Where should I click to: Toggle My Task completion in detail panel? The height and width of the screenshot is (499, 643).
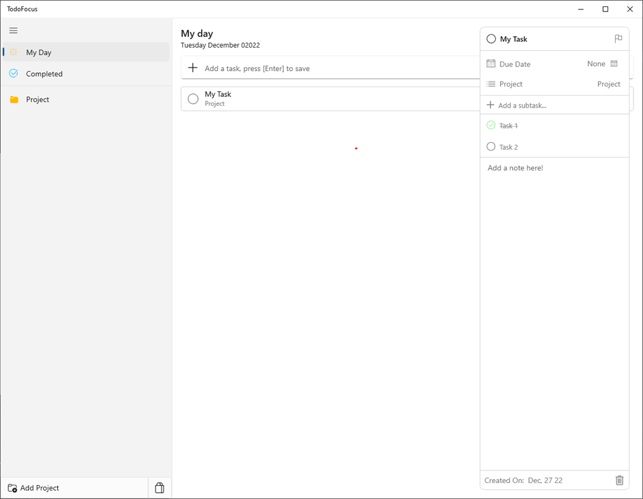491,39
